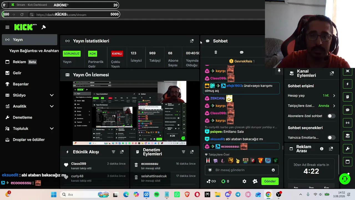Click the trash icon in Sohbet toolbar
This screenshot has width=355, height=200.
pos(216,52)
